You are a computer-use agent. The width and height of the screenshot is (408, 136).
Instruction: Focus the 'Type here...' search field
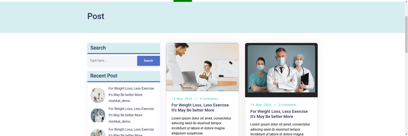point(112,61)
